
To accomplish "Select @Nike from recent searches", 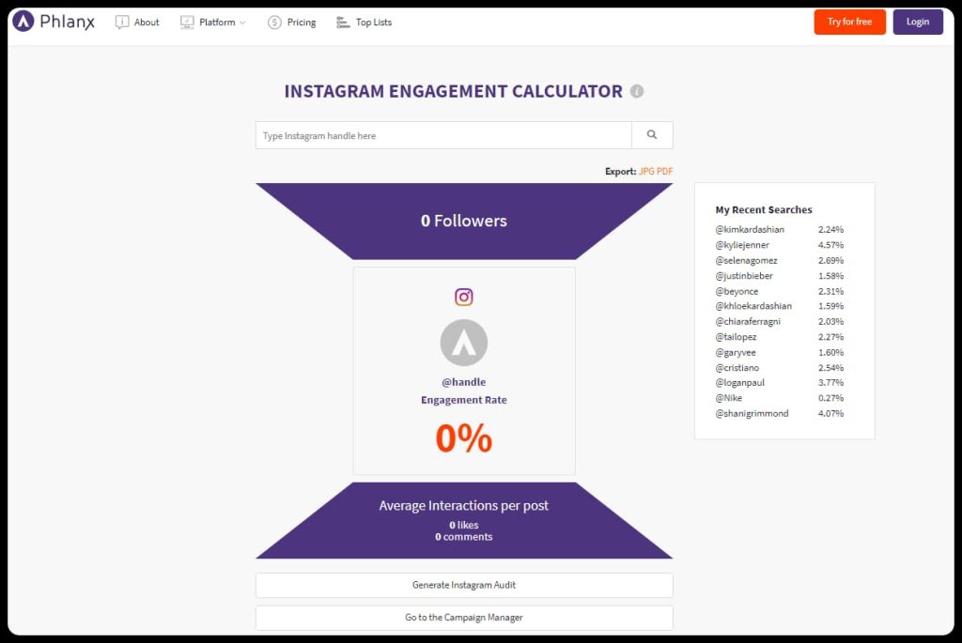I will coord(729,398).
